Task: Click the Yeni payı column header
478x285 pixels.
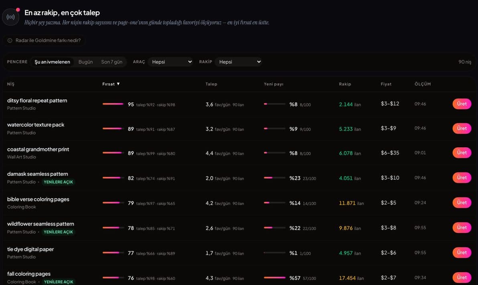Action: (273, 84)
